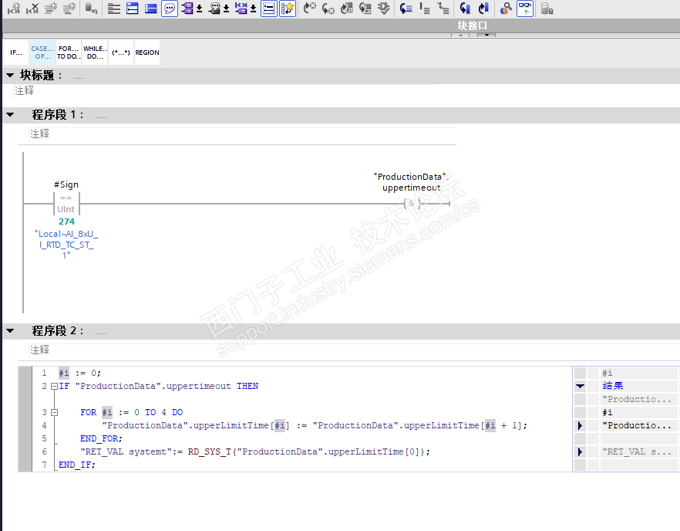This screenshot has height=531, width=680.
Task: Click the blue contact-with-tag display icon
Action: pos(241,8)
